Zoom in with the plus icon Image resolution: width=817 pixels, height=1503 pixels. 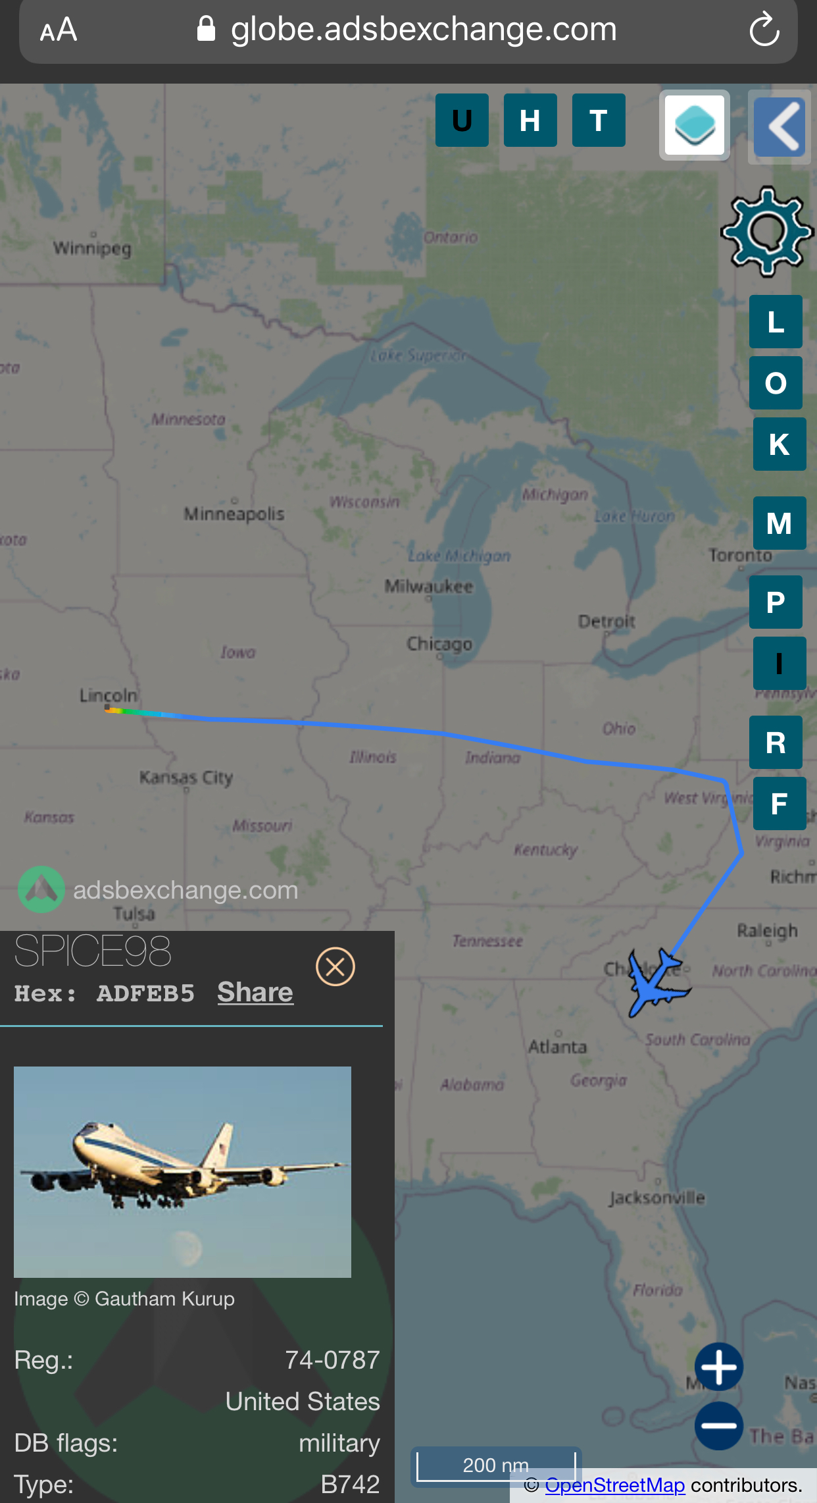point(719,1367)
